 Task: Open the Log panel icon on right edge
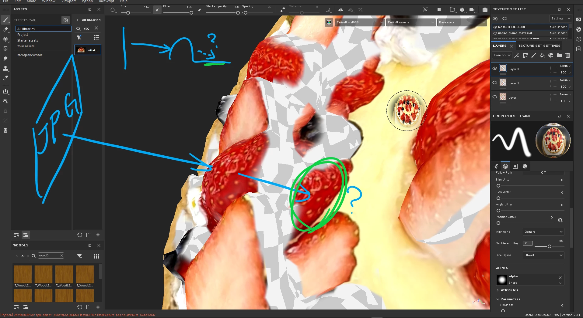[x=579, y=49]
